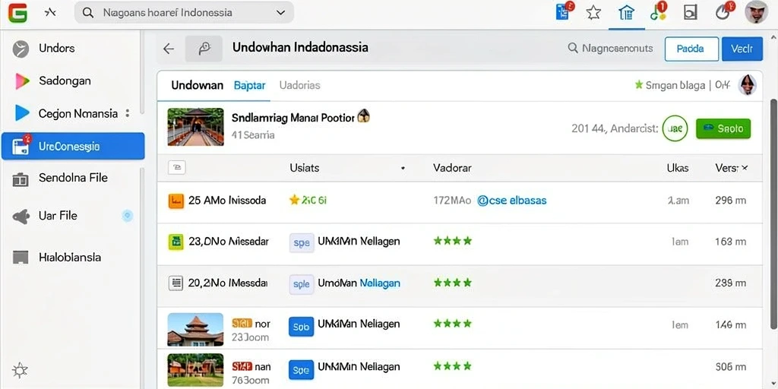
Task: Click the small box icon in table header
Action: (177, 168)
